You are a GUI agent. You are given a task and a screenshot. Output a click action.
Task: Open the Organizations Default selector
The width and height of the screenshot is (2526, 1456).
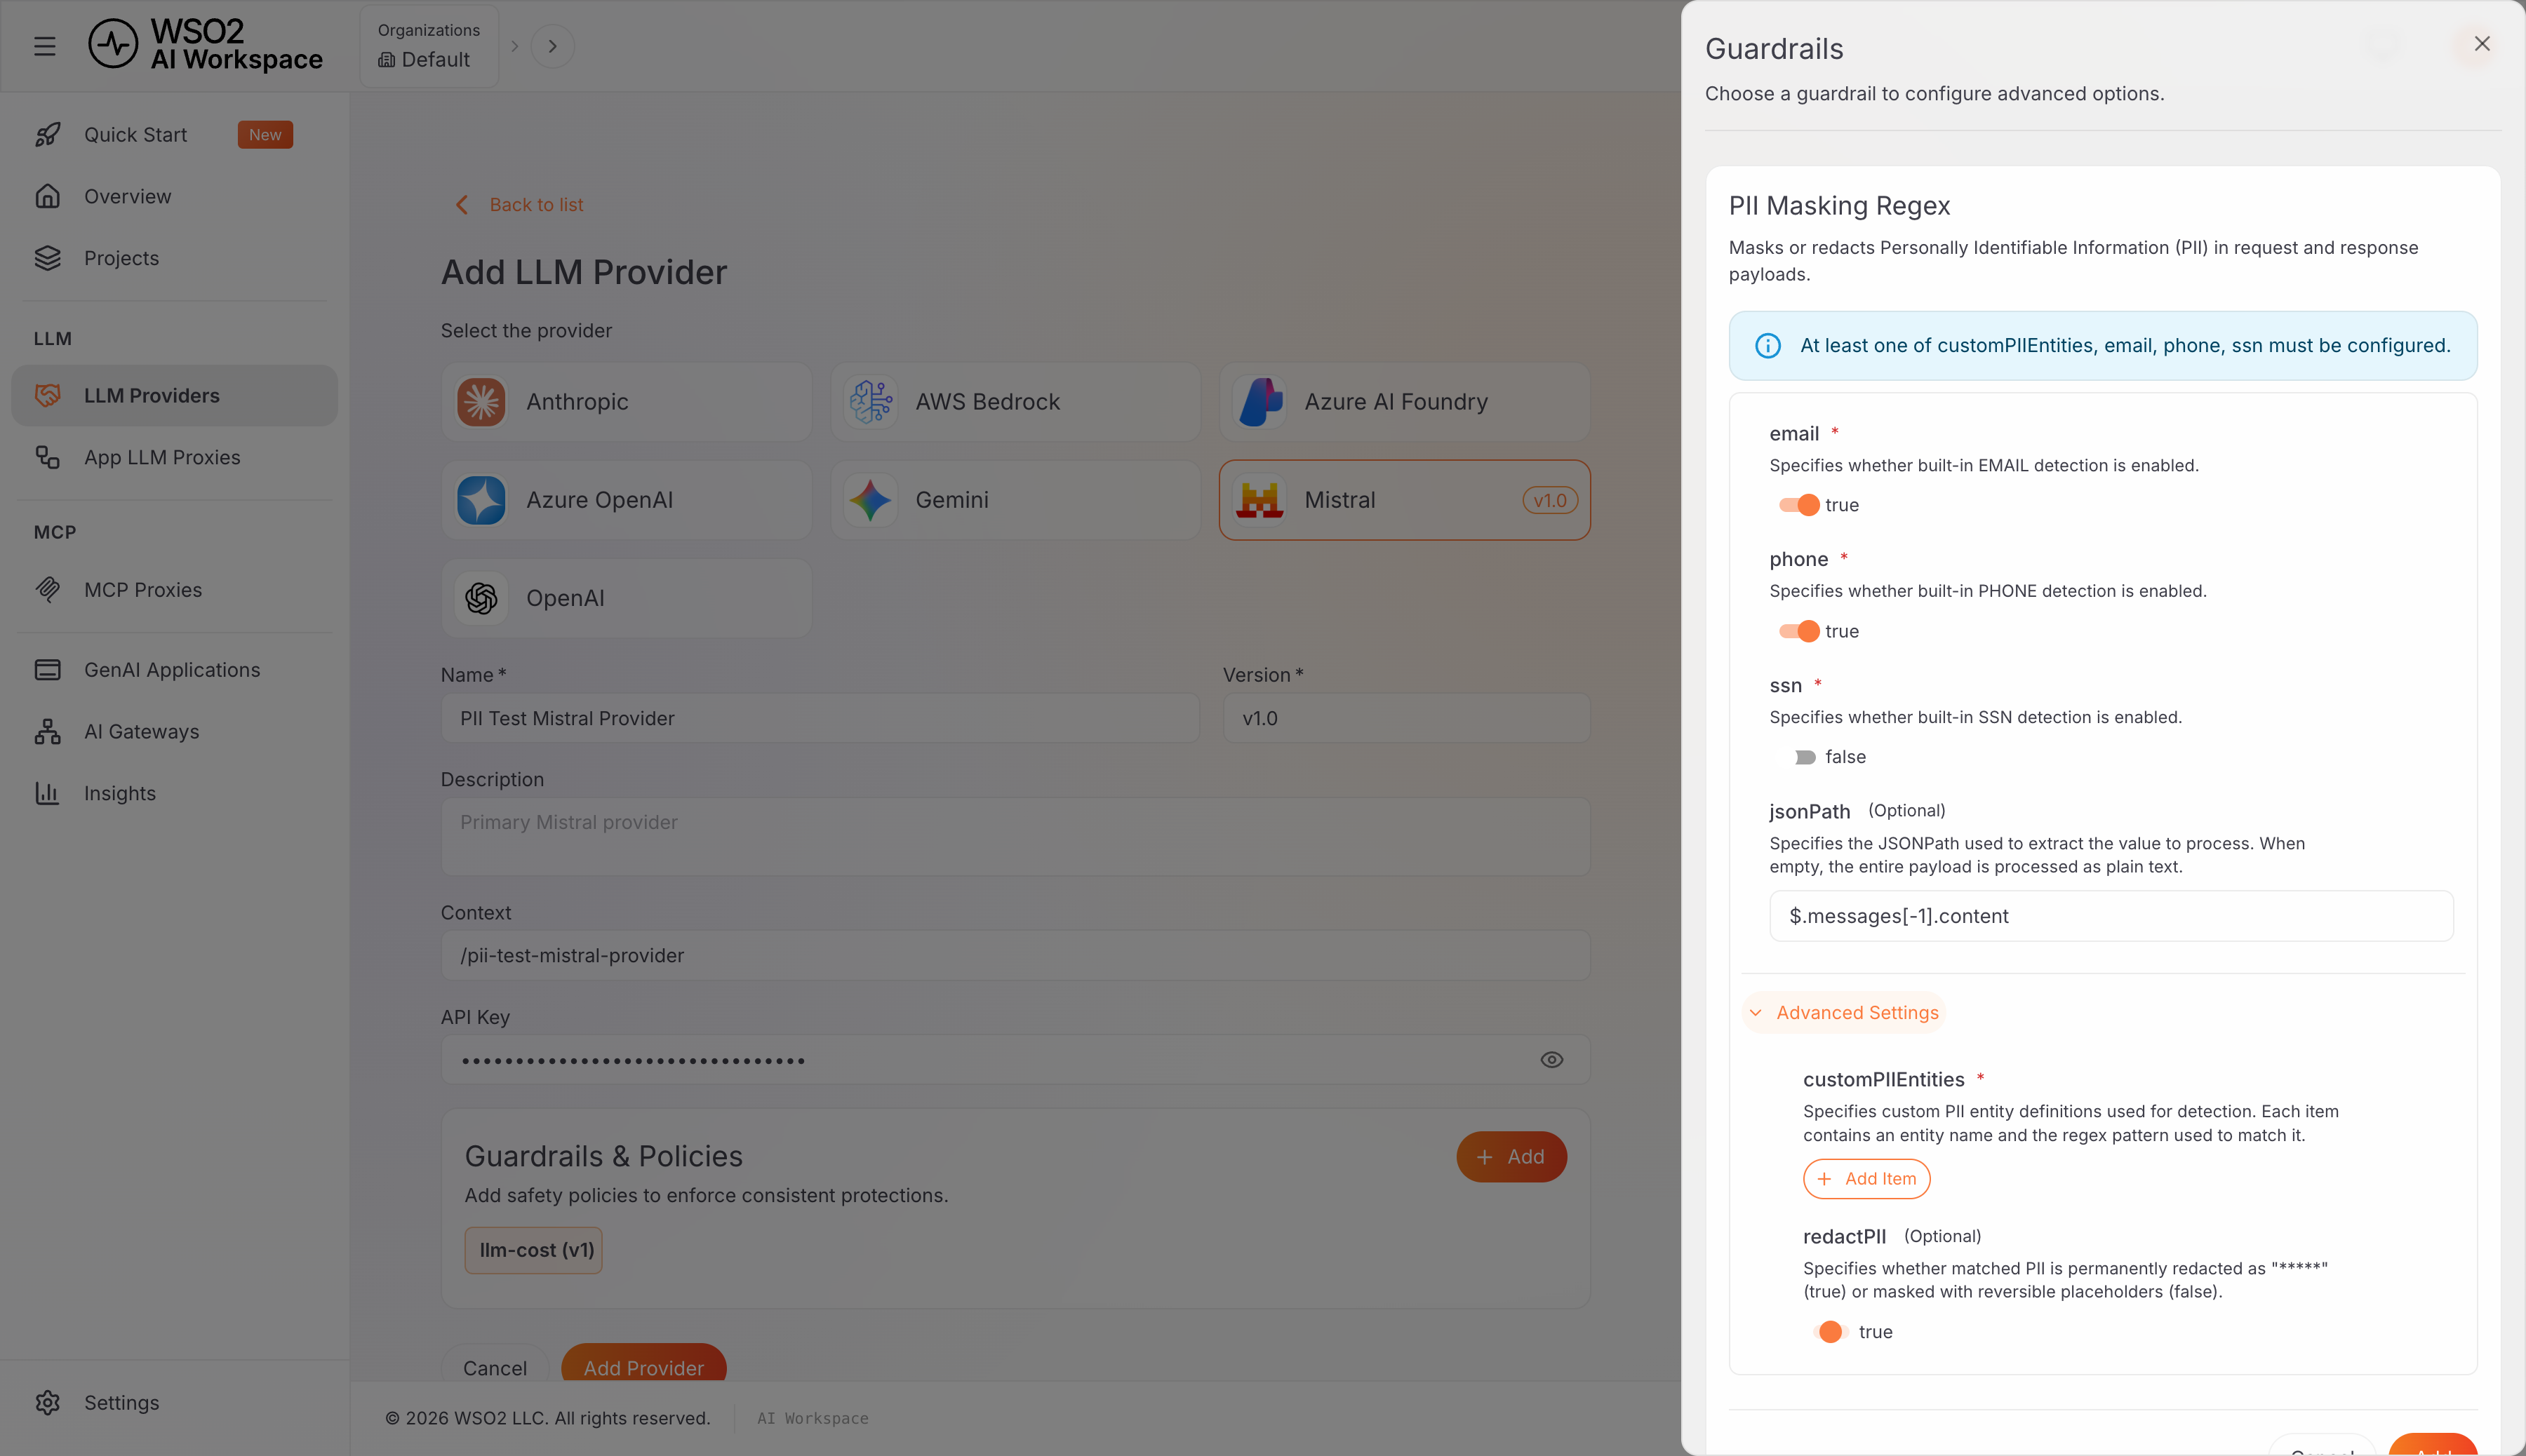(429, 46)
